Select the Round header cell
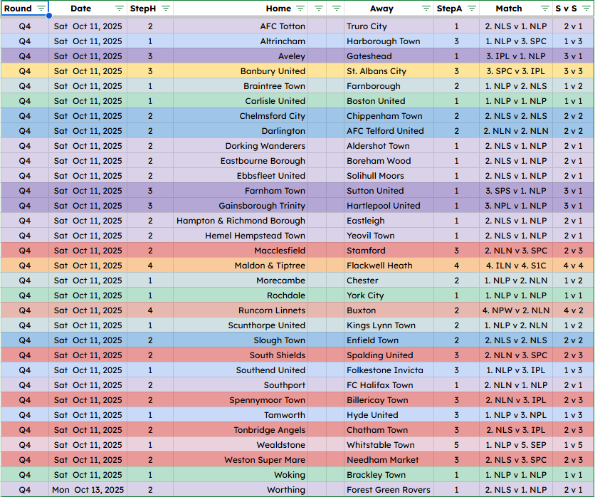Viewport: 595px width, 497px height. (x=25, y=9)
